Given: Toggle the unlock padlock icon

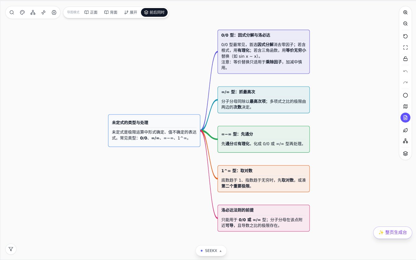Looking at the screenshot, I should tap(405, 59).
